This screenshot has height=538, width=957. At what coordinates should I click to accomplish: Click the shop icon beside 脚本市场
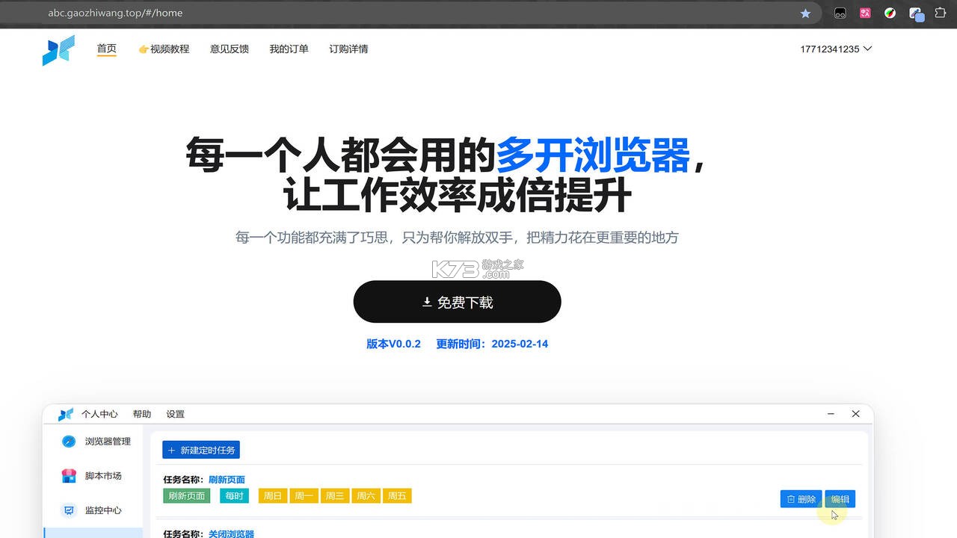[69, 476]
